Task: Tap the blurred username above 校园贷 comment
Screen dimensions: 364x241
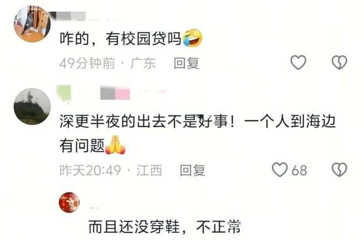Action: coord(67,16)
